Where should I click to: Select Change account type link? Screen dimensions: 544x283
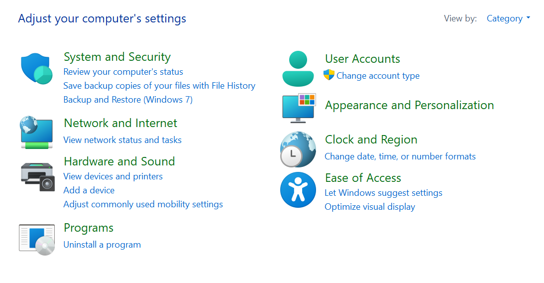click(378, 76)
